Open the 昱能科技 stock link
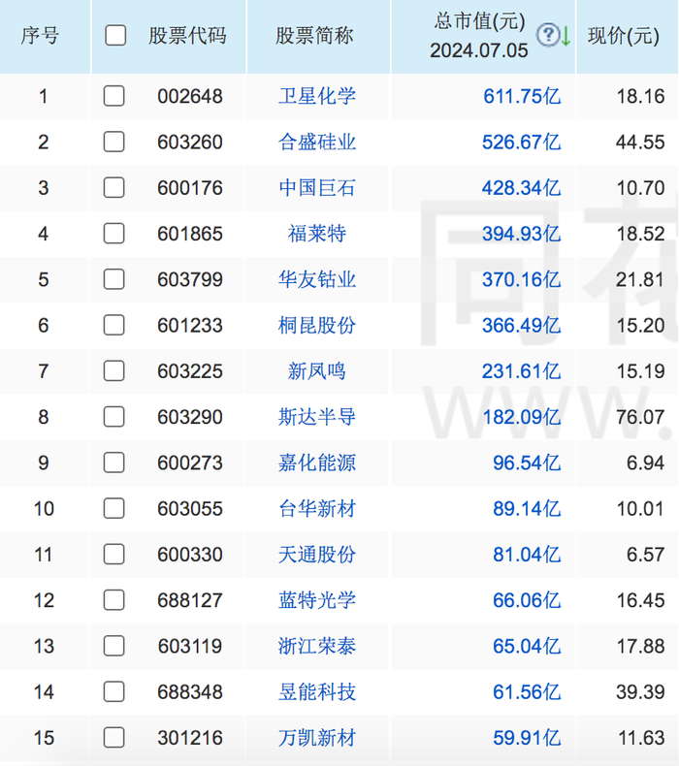 pyautogui.click(x=317, y=691)
